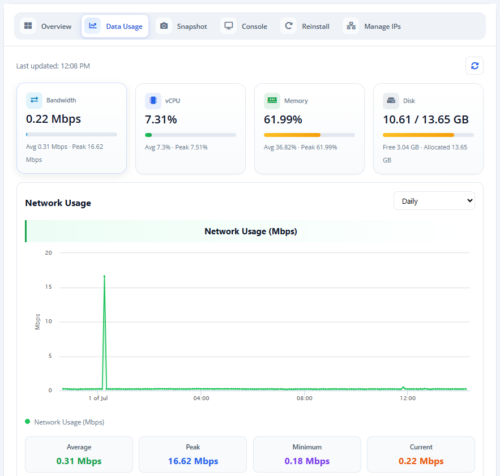Click 'Avg 36.82% · Peak 61.99%' text
Screen dimensions: 500x476
tap(300, 147)
